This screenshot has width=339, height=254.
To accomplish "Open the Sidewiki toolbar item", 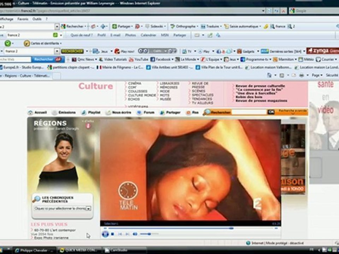I will coord(155,26).
